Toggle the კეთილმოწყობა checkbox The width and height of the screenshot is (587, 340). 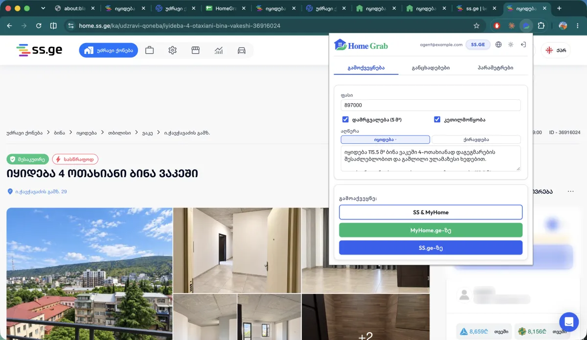pyautogui.click(x=437, y=119)
